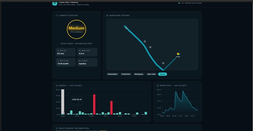Click the Medium risk circle indicator
The width and height of the screenshot is (253, 131).
point(77,29)
